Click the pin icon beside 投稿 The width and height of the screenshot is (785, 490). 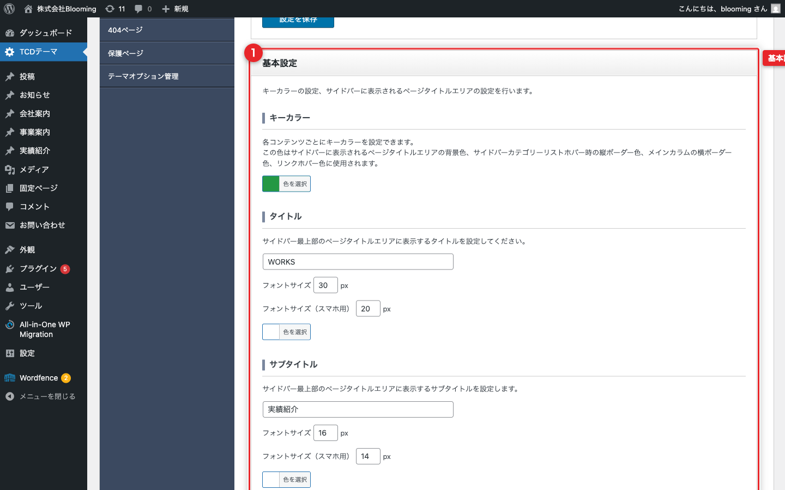[x=10, y=77]
